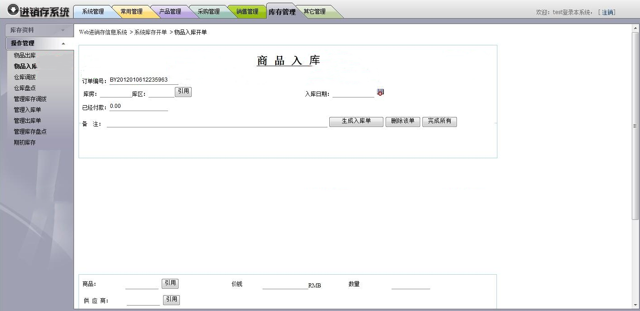640x311 pixels.
Task: Click the vertical scrollbar down arrow
Action: [x=635, y=305]
